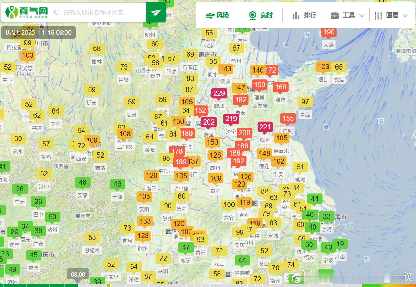The width and height of the screenshot is (416, 287).
Task: Open the 临沂 221 AQI marker
Action: tap(265, 128)
